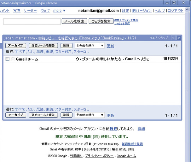Click the top アーカイブ button
The height and width of the screenshot is (162, 191).
click(16, 45)
